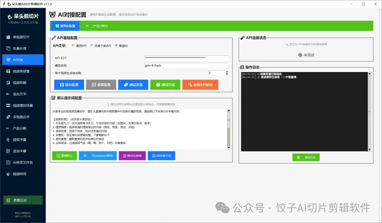The height and width of the screenshot is (223, 382).
Task: Click the 多视频合并 sidebar icon
Action: 8,117
